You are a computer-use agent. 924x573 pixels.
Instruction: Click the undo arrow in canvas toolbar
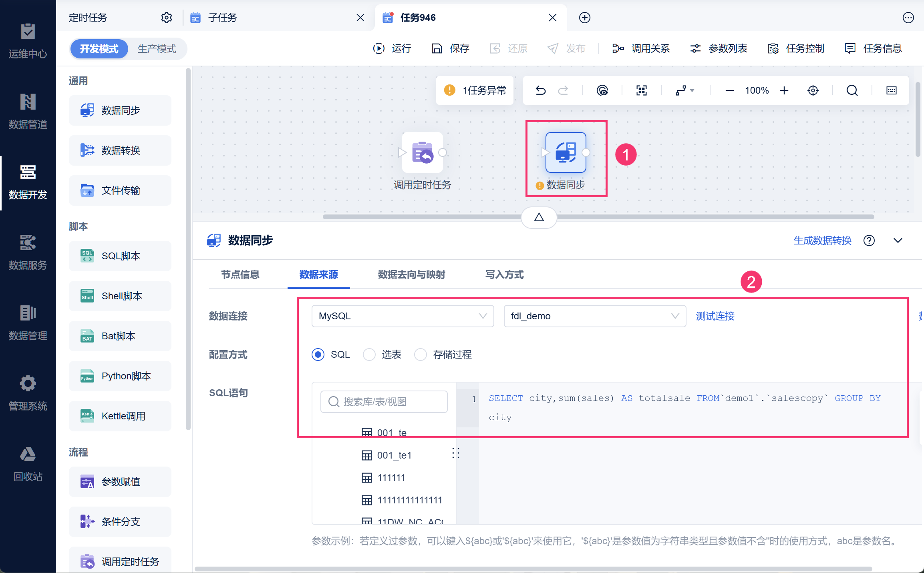(x=540, y=90)
